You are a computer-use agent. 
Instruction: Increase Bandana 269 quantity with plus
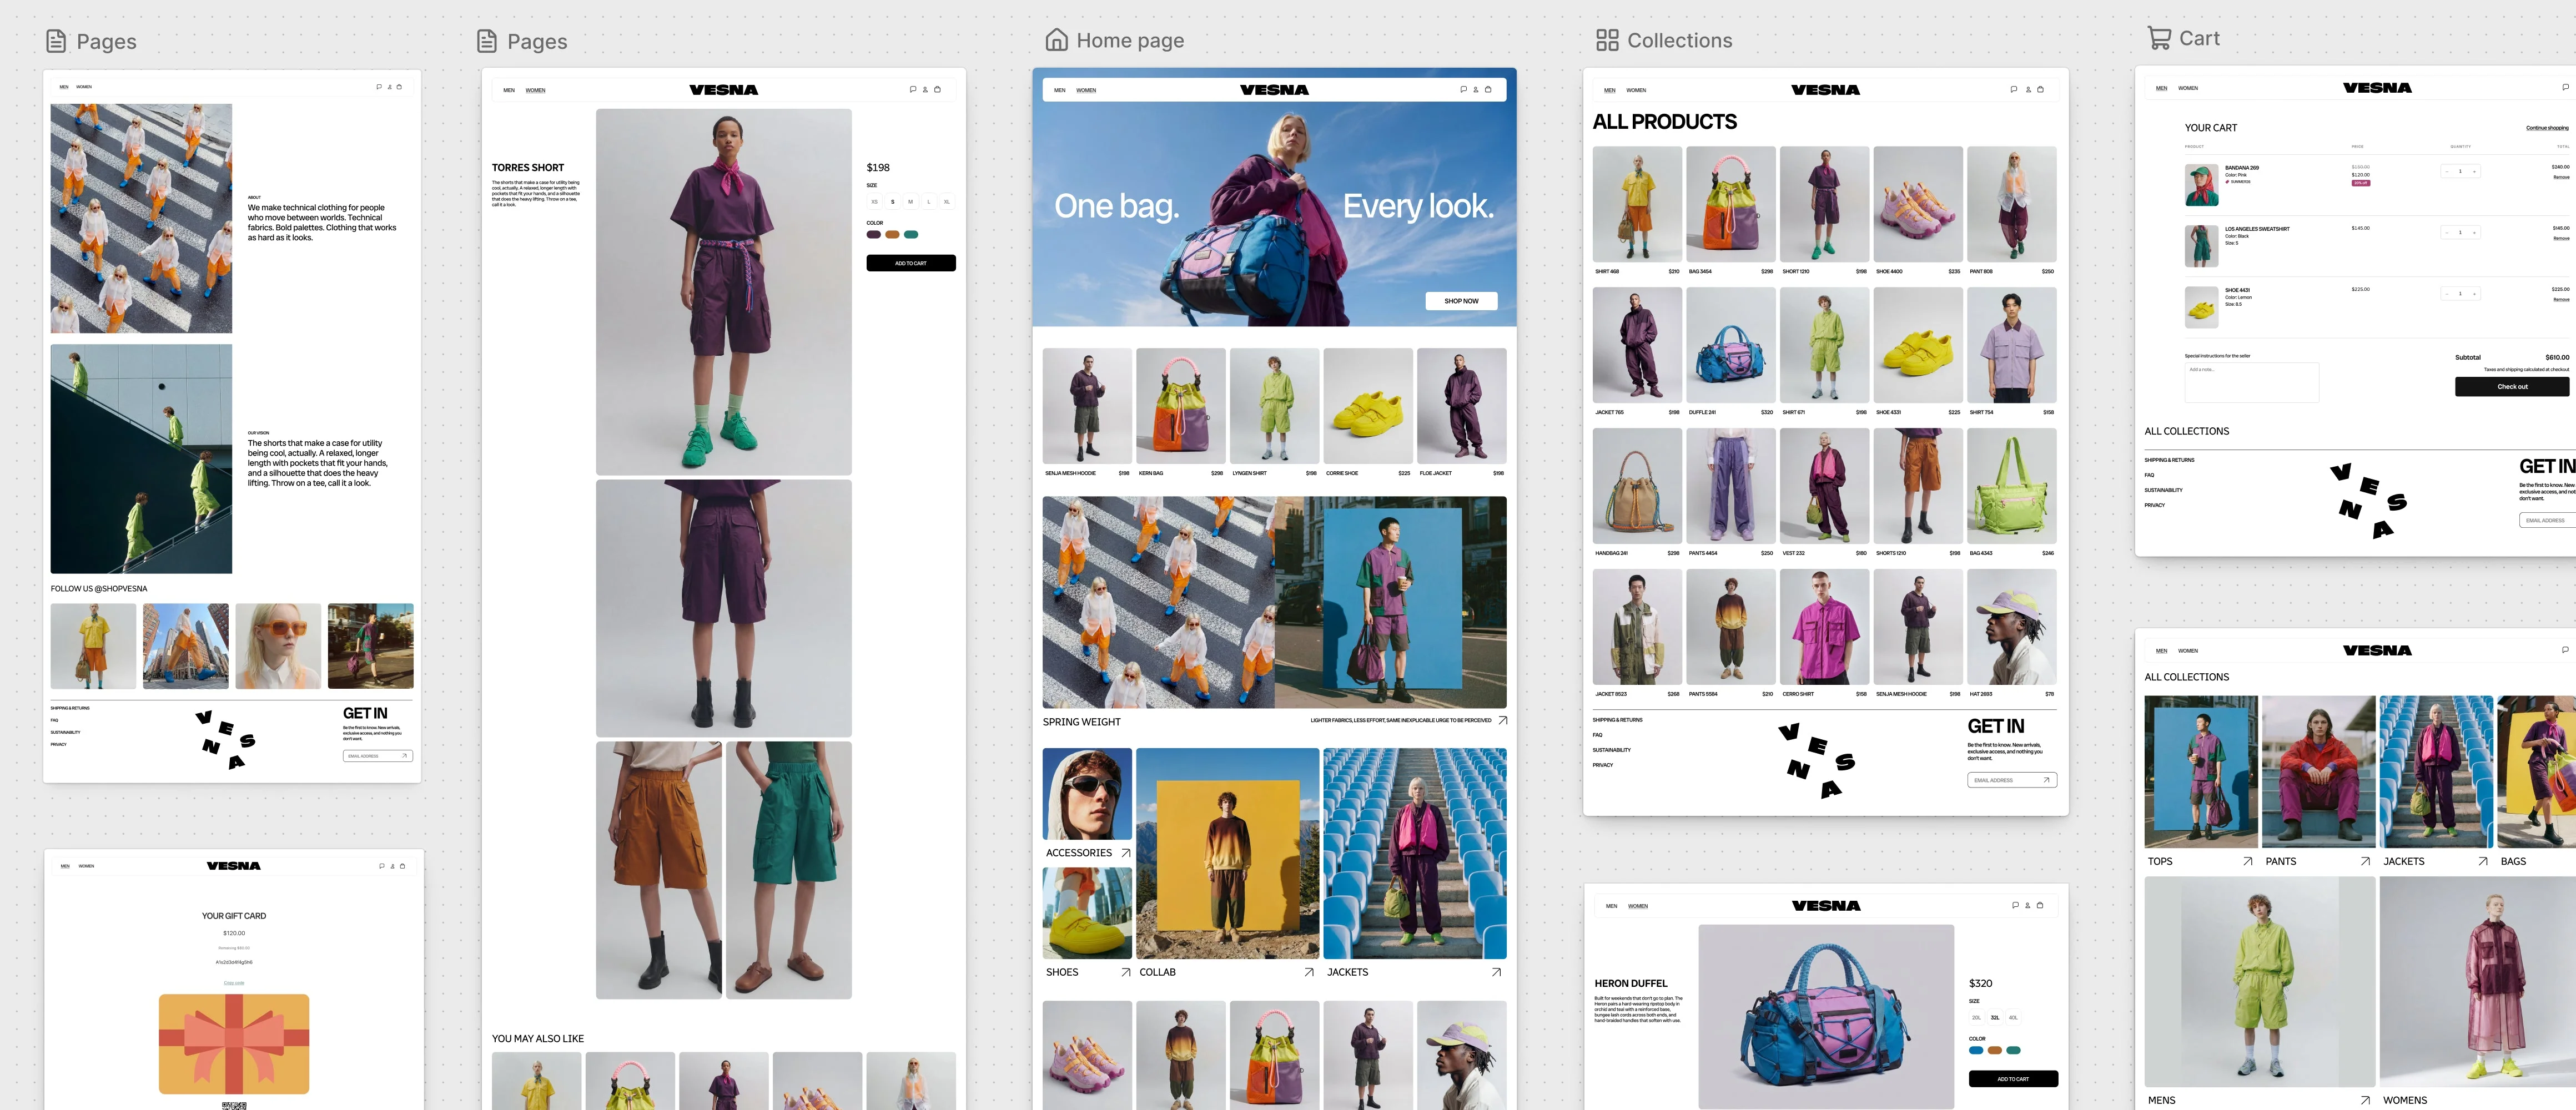click(x=2475, y=171)
